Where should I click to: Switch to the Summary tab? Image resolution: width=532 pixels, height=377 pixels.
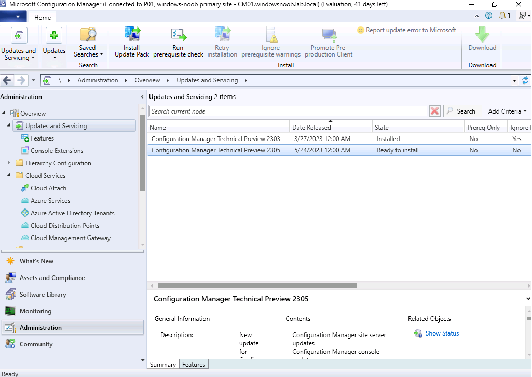(x=163, y=365)
